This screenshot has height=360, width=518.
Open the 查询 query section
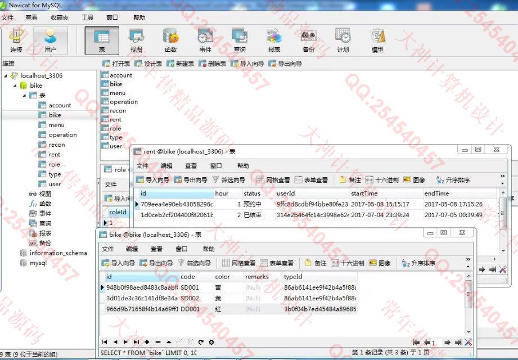click(240, 40)
